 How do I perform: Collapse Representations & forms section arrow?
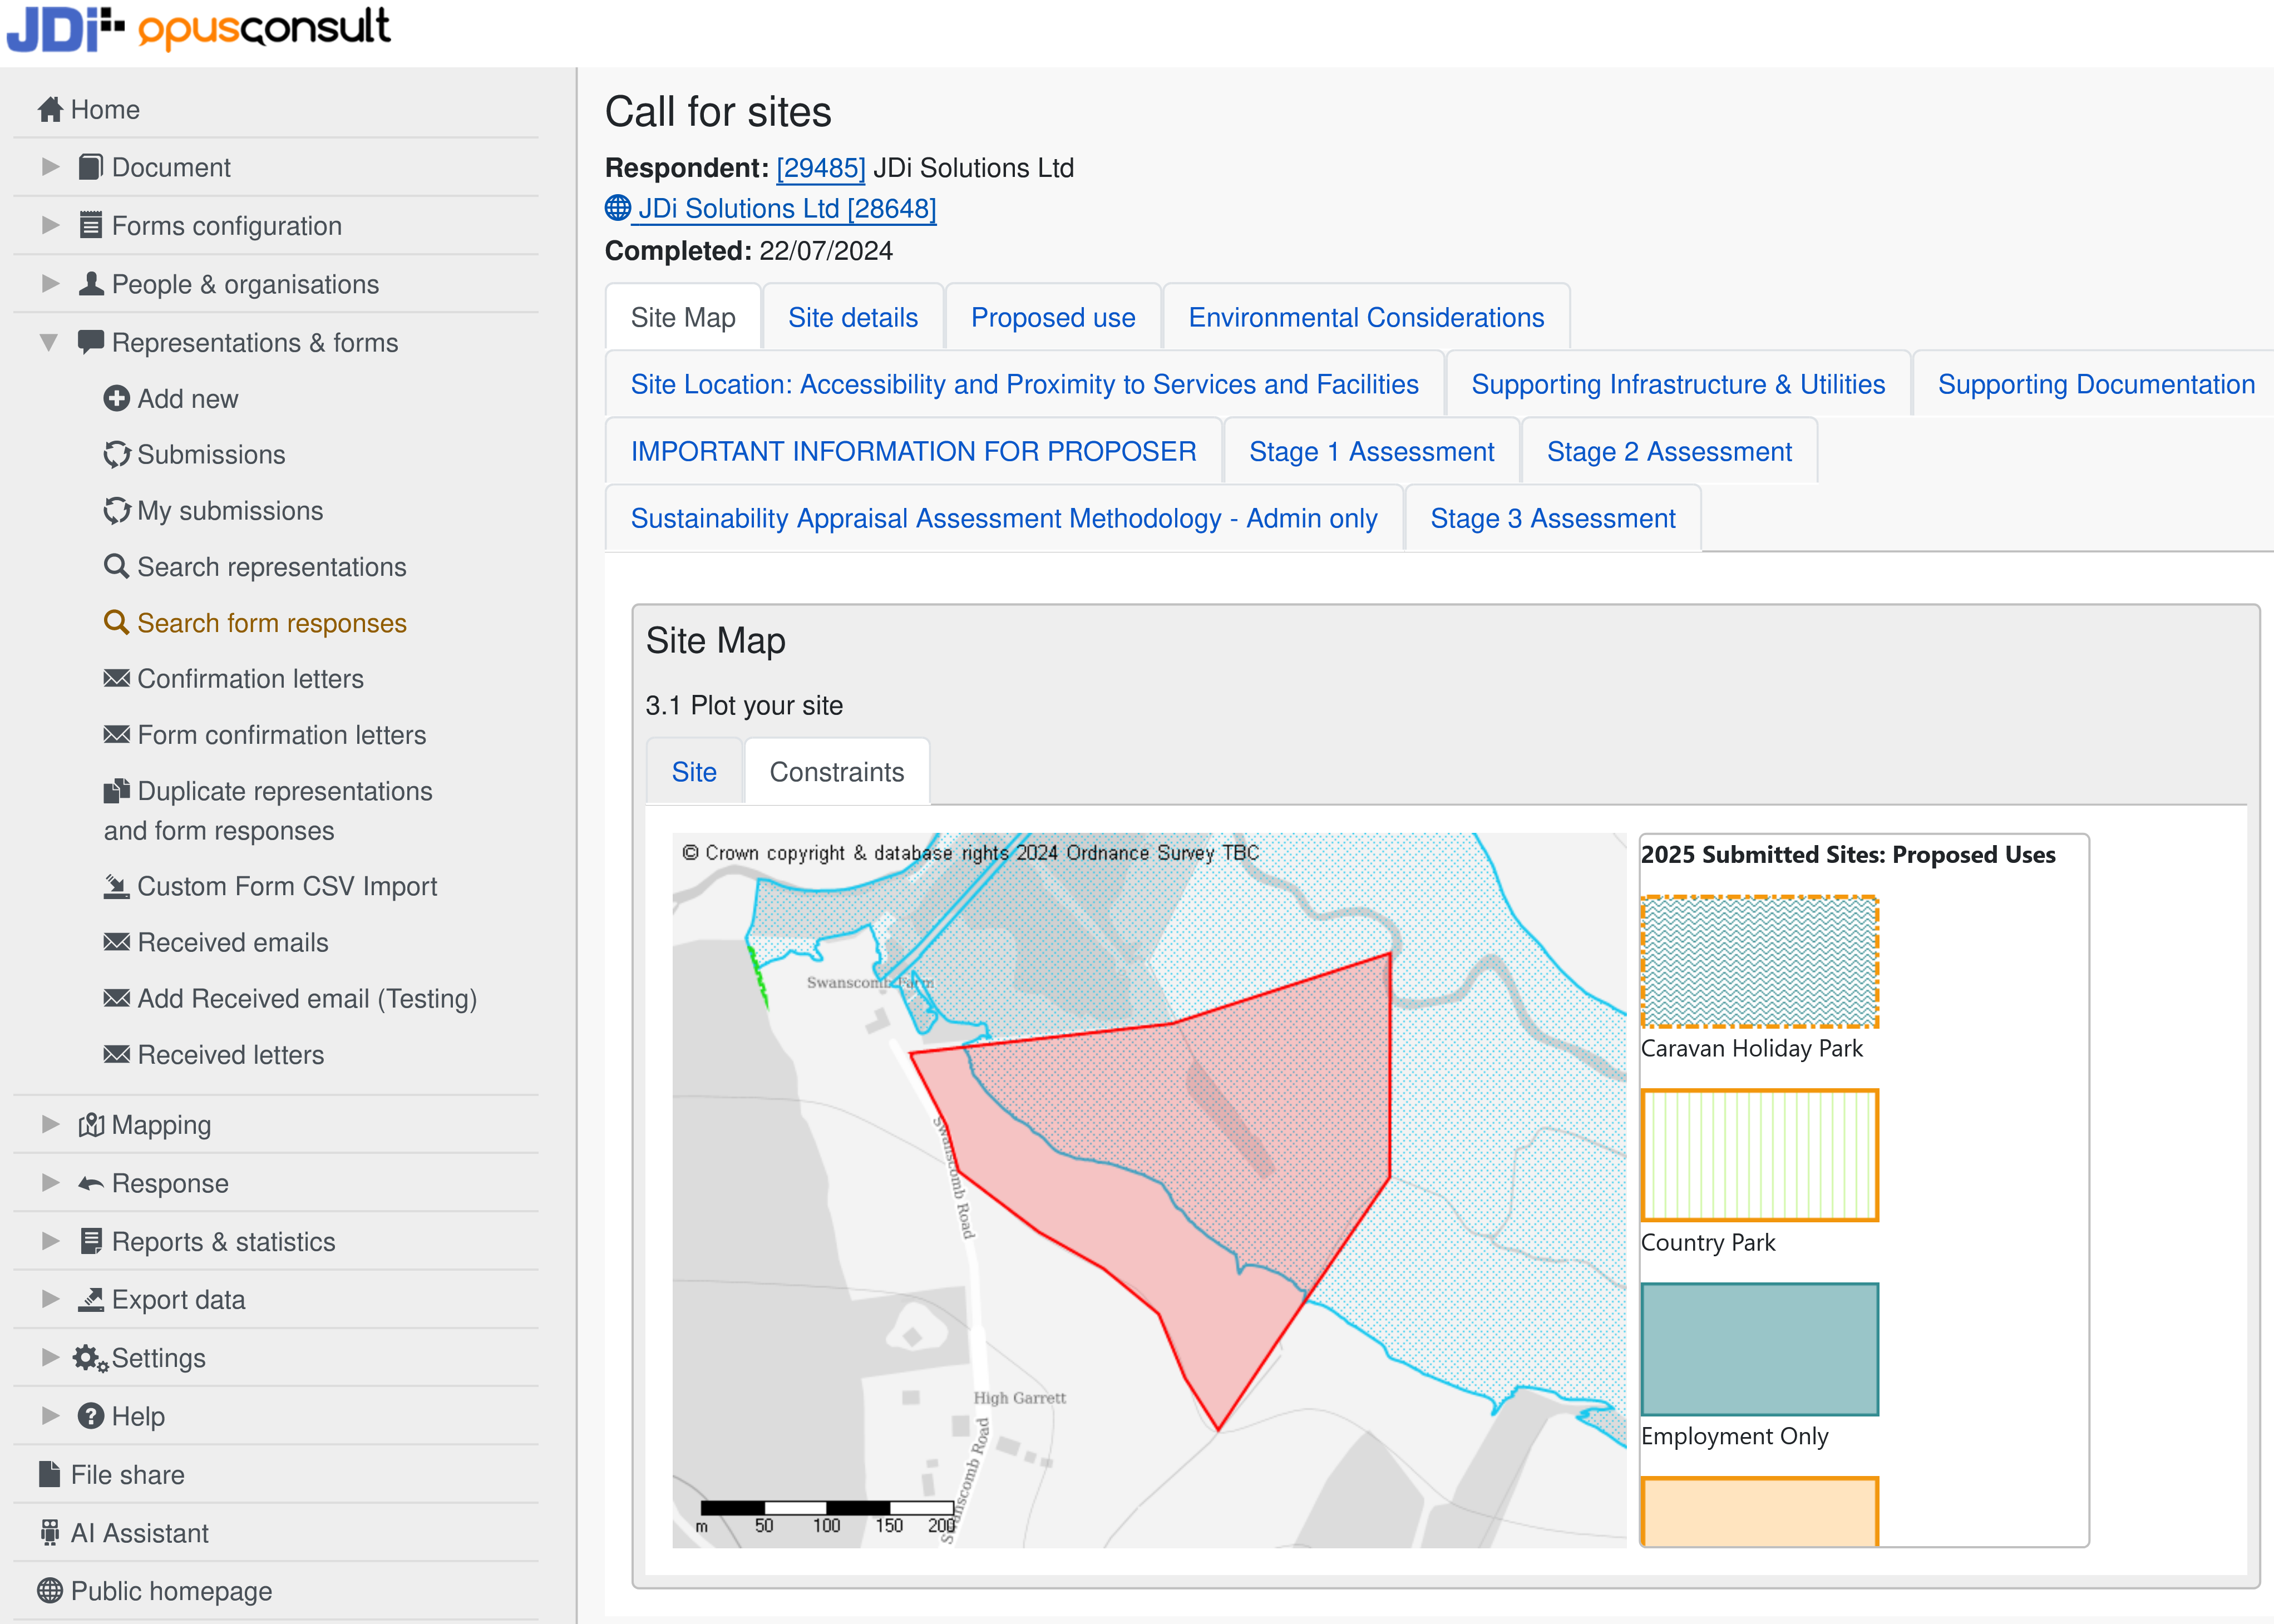click(48, 343)
